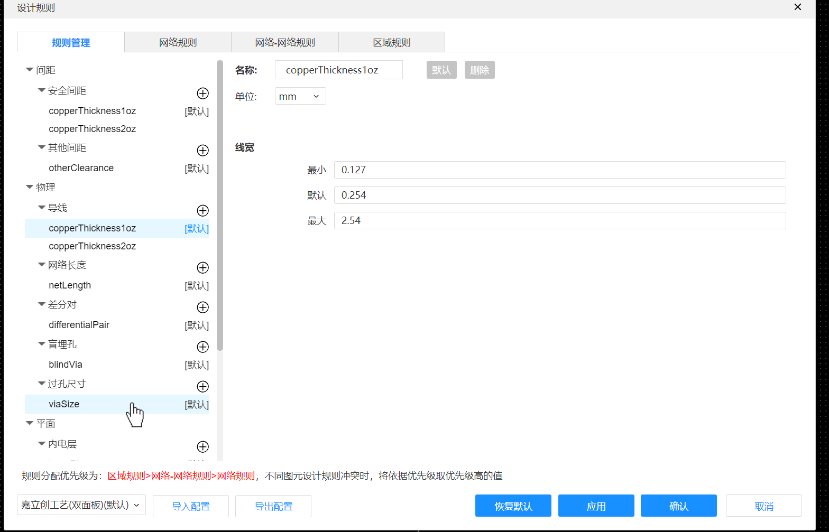Open the 区域规则 tab
The width and height of the screenshot is (829, 532).
pos(391,43)
